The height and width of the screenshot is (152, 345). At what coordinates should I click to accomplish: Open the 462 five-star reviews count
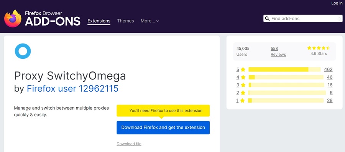tap(328, 70)
